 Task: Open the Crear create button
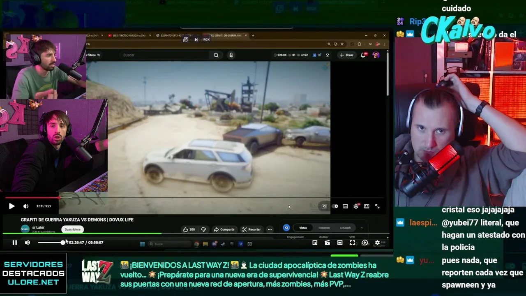pyautogui.click(x=346, y=55)
